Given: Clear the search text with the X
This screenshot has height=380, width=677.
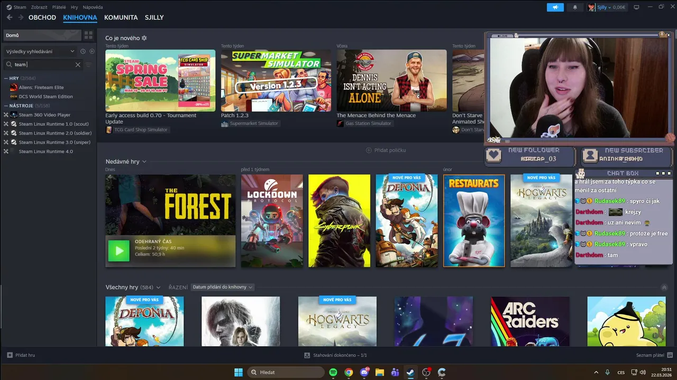Looking at the screenshot, I should (78, 64).
